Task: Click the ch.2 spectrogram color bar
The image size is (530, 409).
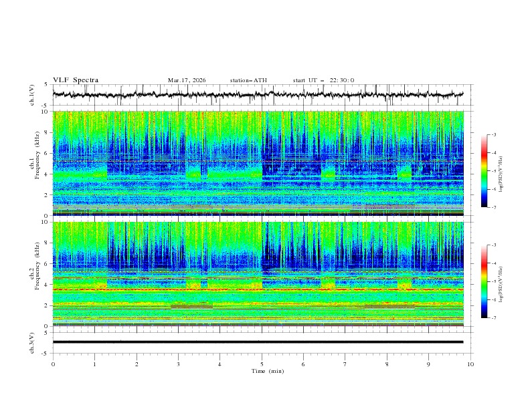Action: (x=484, y=281)
